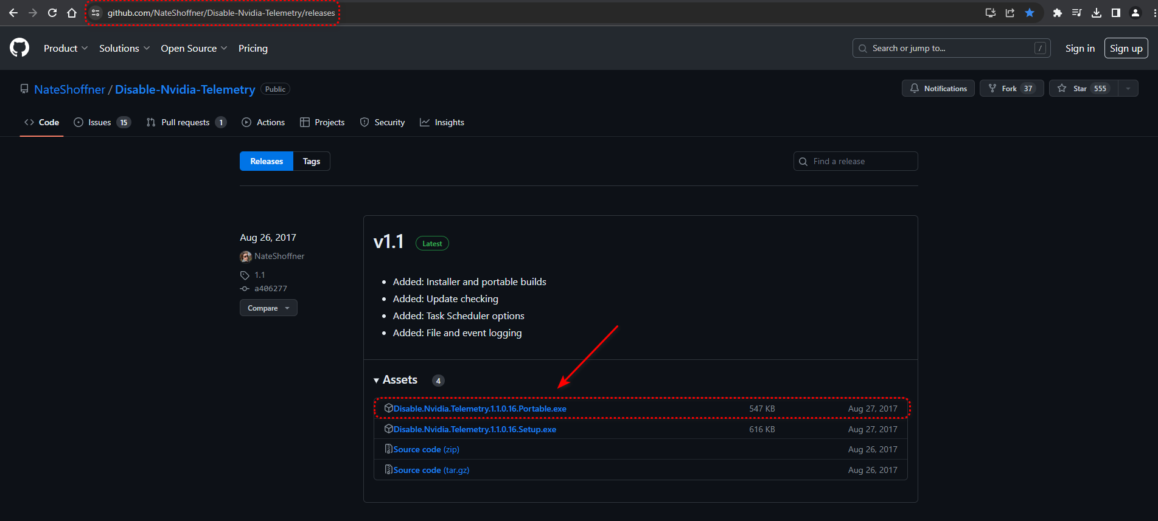Open the Insights tab

[442, 122]
